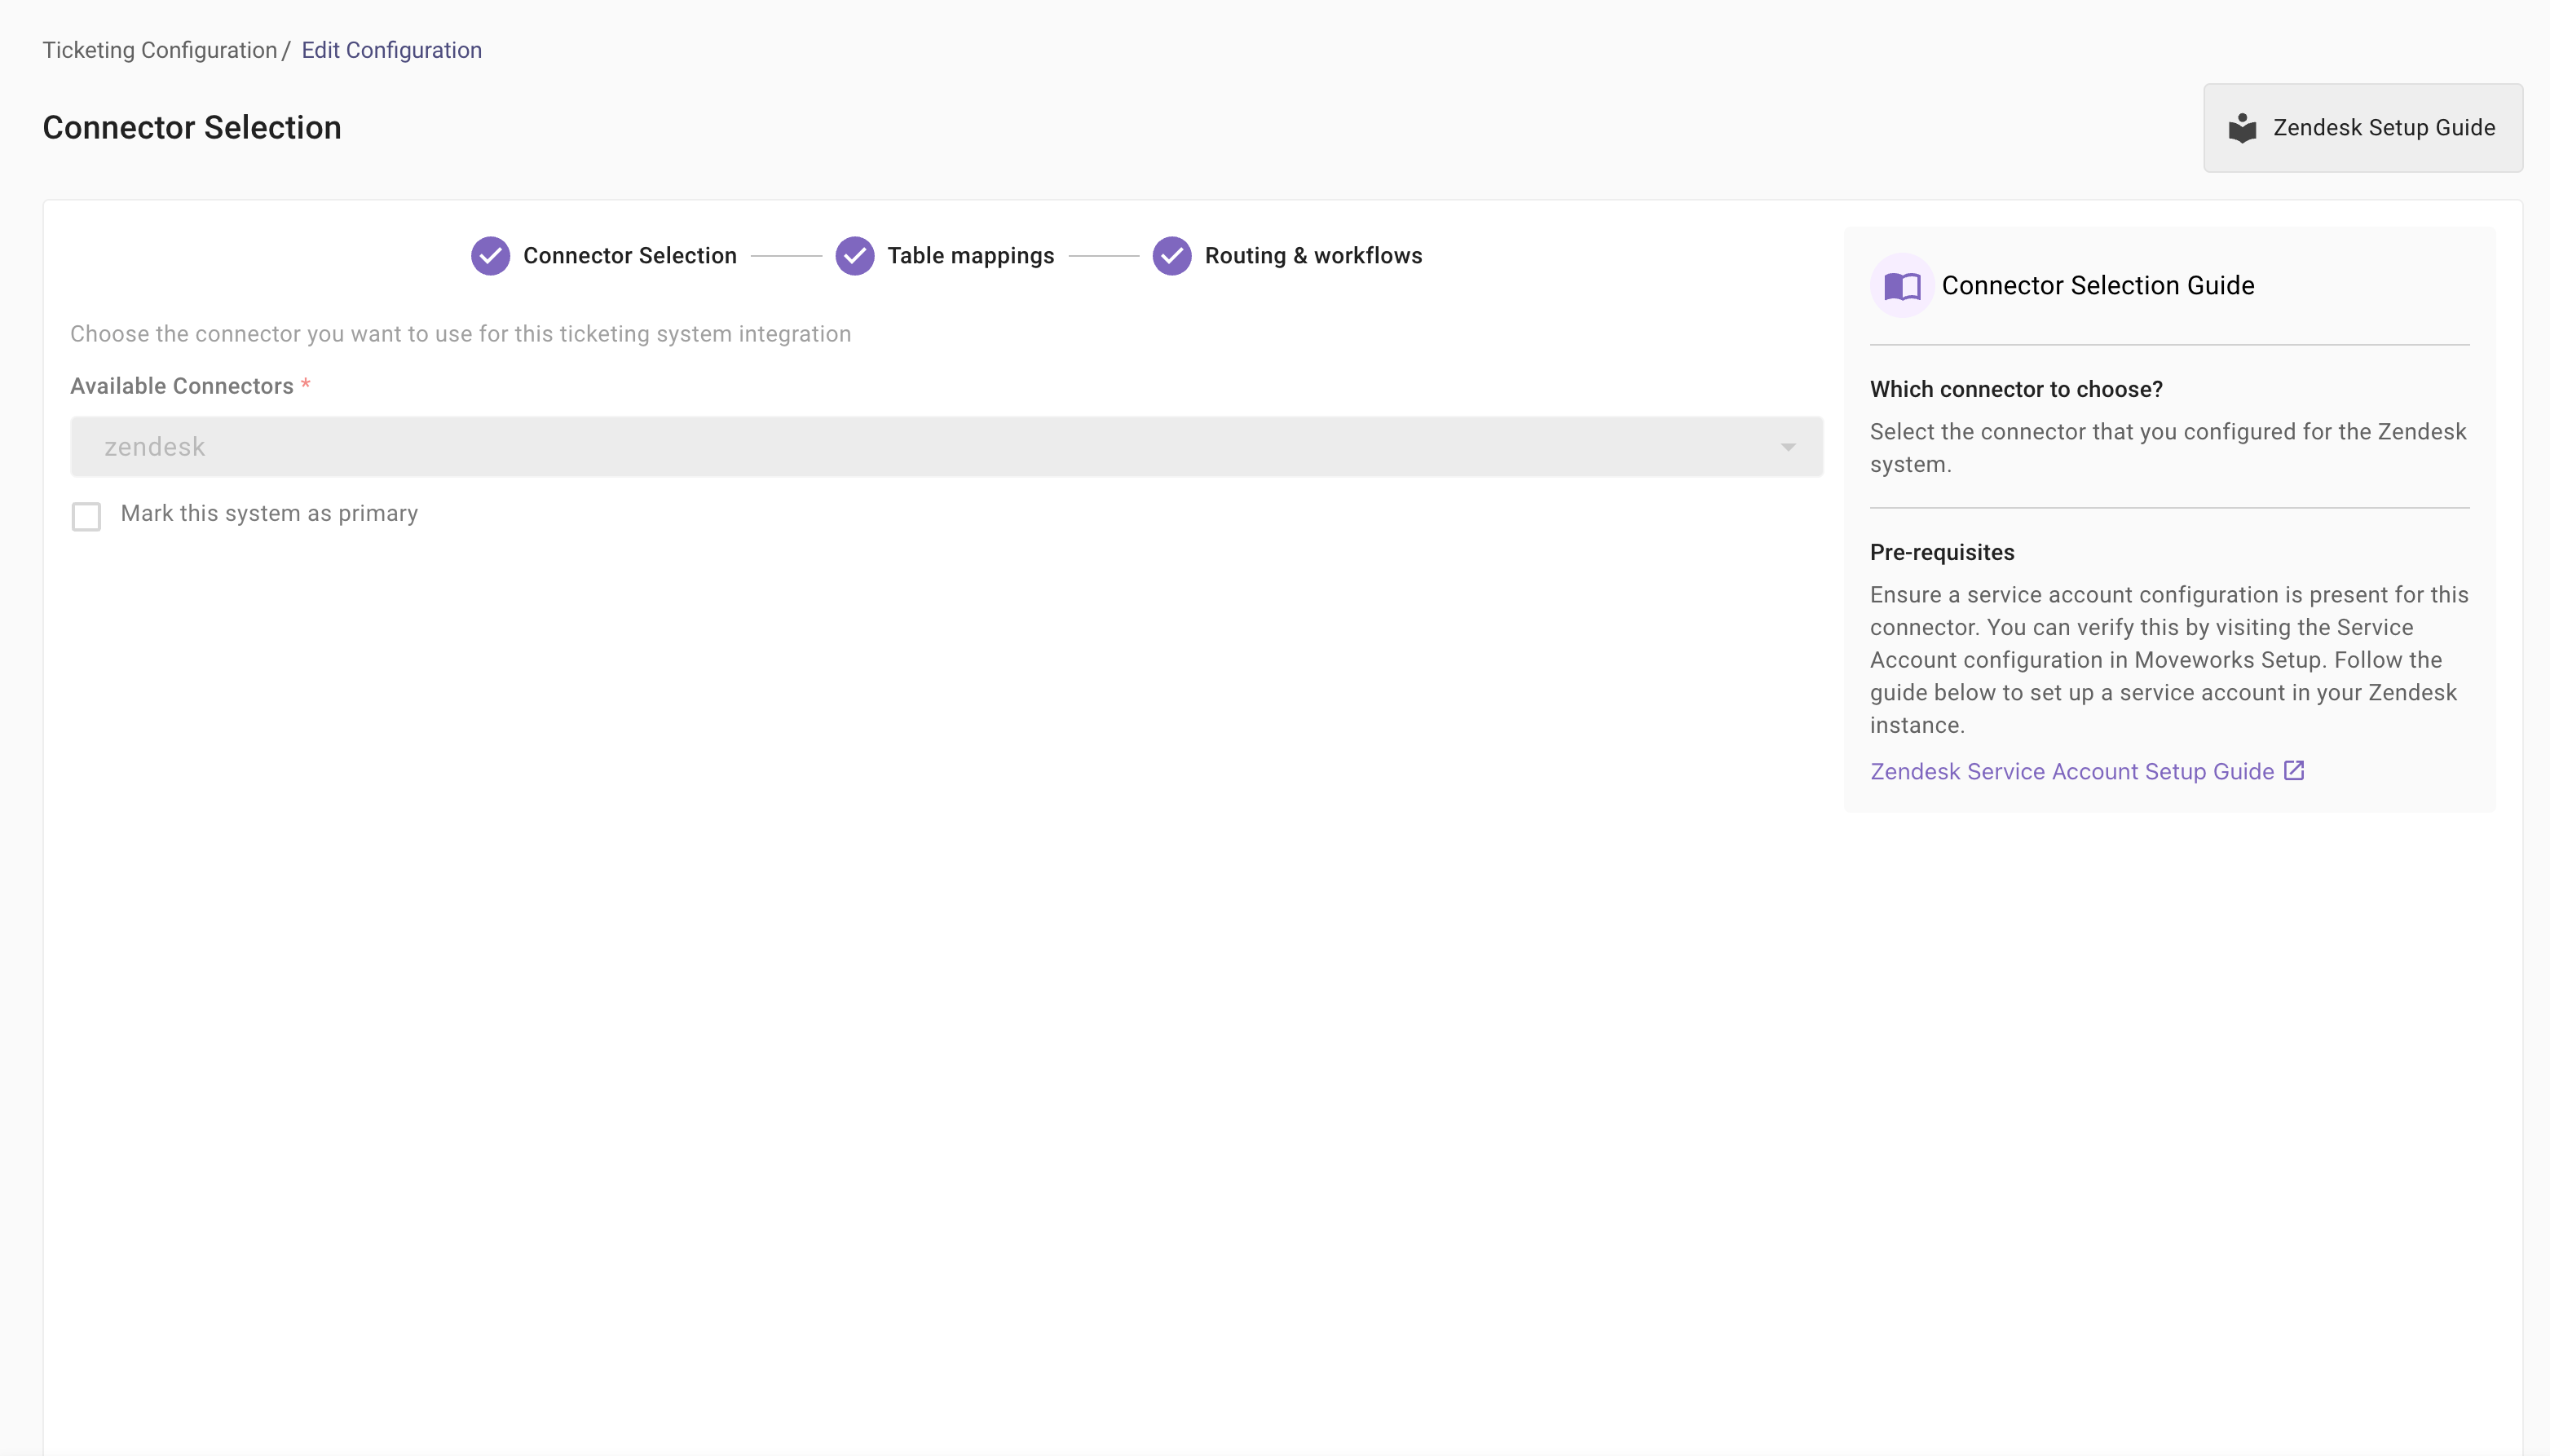Viewport: 2550px width, 1456px height.
Task: Click the Edit Configuration breadcrumb
Action: pyautogui.click(x=391, y=50)
